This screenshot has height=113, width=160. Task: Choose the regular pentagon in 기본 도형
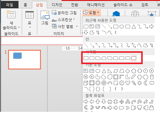(134, 71)
